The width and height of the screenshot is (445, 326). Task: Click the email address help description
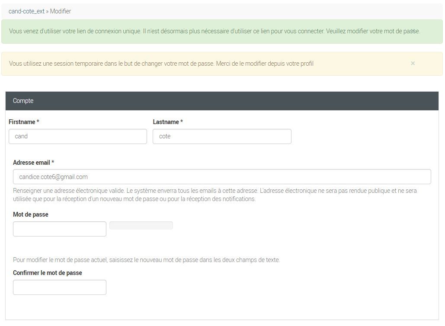(x=215, y=195)
